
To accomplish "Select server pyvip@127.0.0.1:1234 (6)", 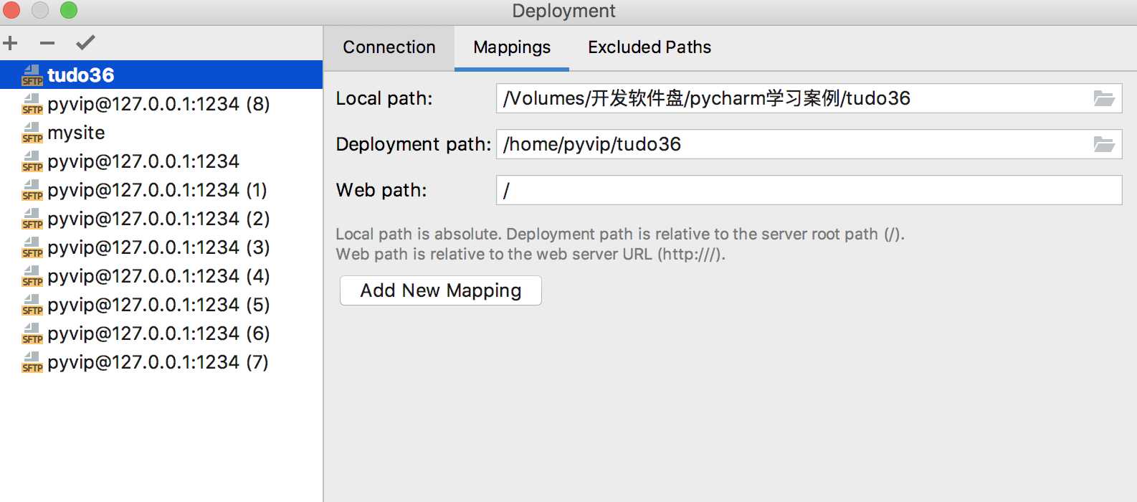I will [161, 333].
